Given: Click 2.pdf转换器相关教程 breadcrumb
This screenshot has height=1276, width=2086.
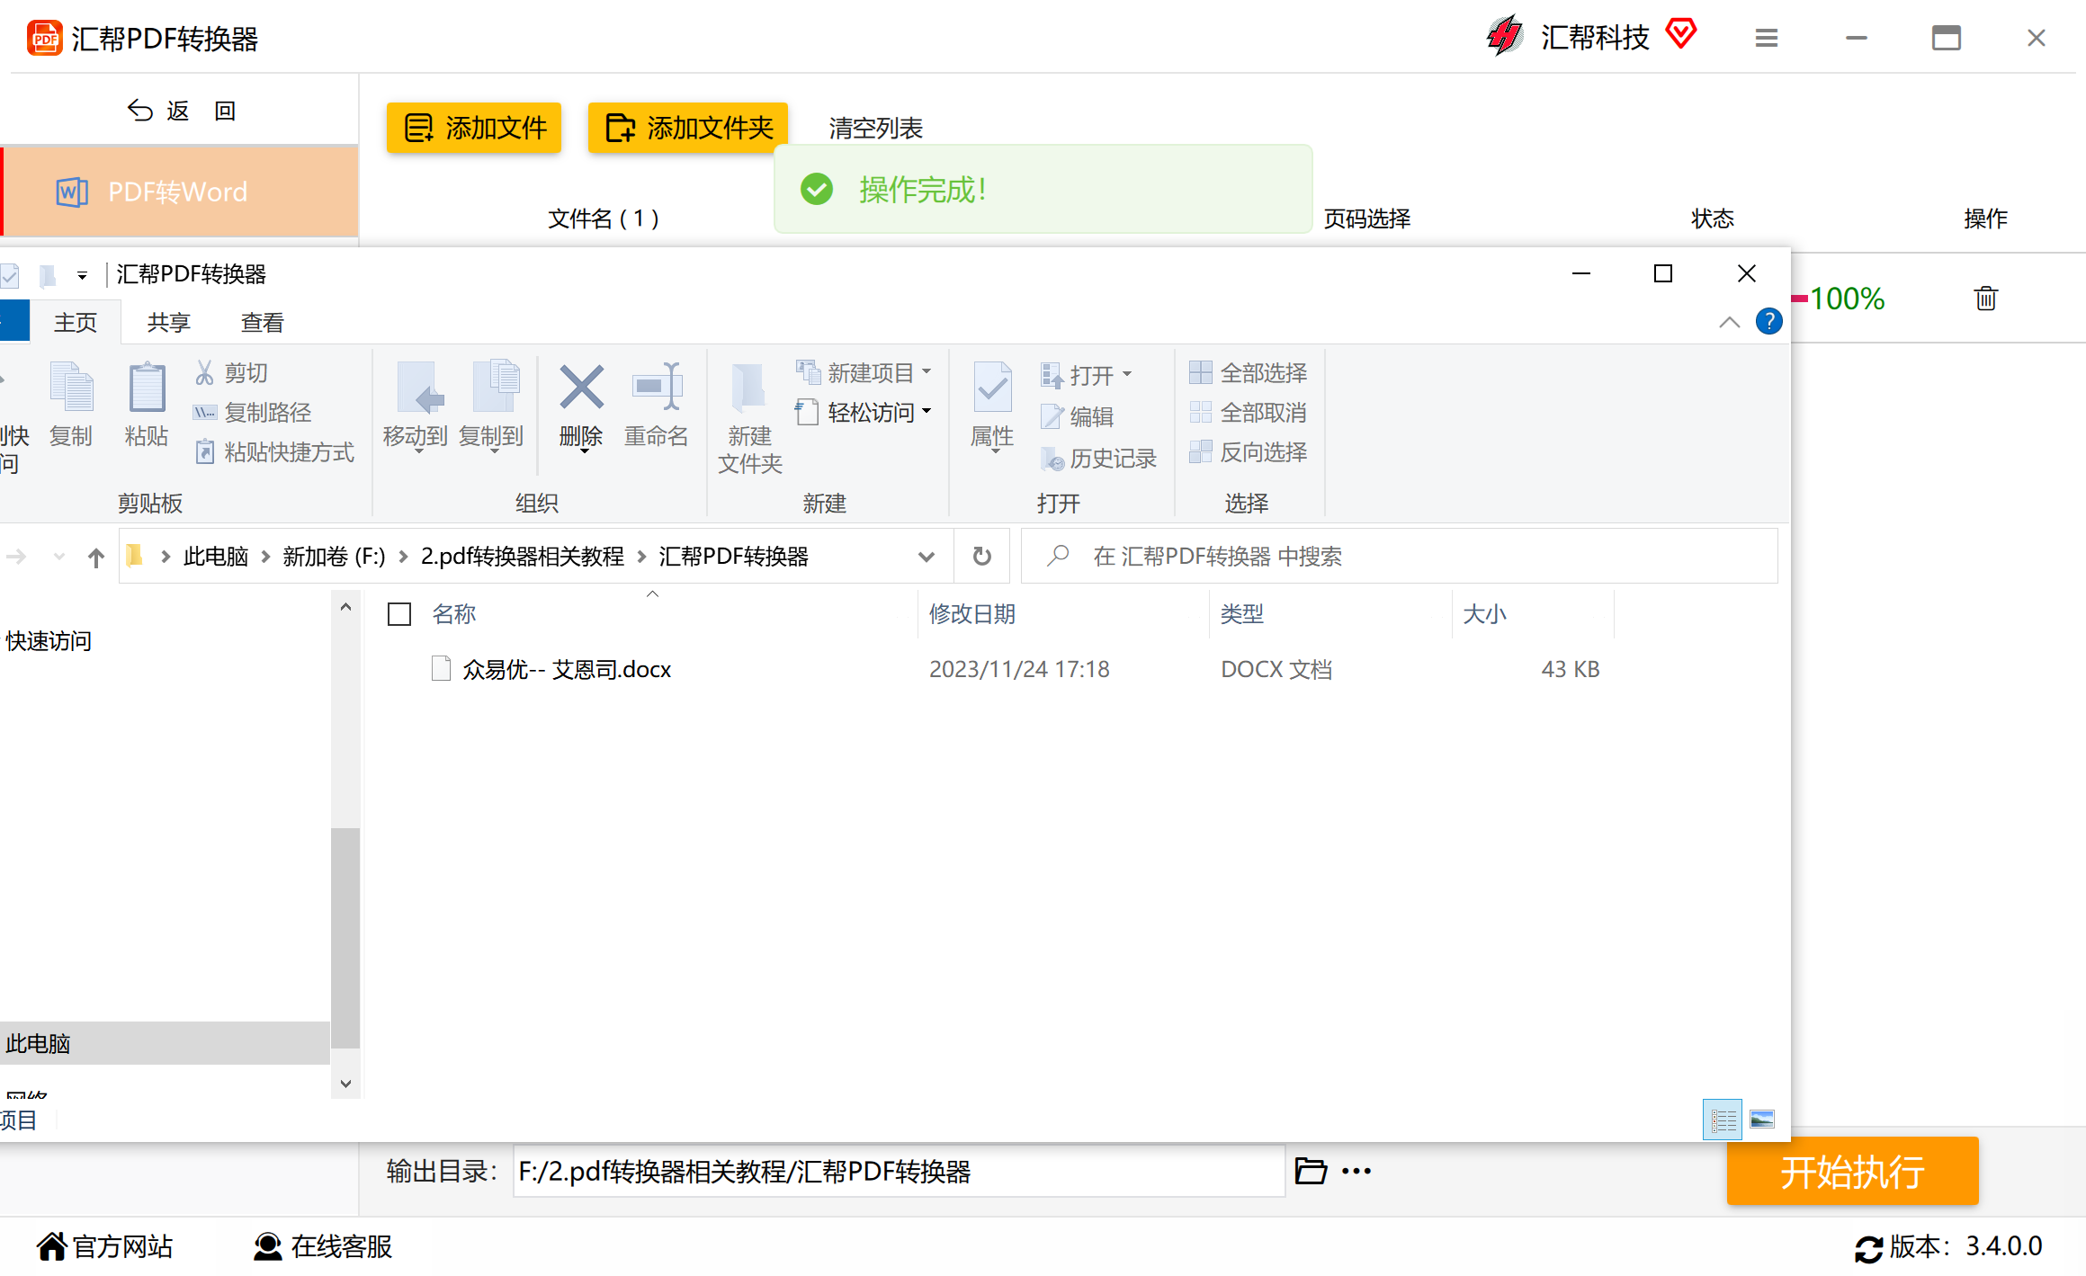Looking at the screenshot, I should 523,557.
